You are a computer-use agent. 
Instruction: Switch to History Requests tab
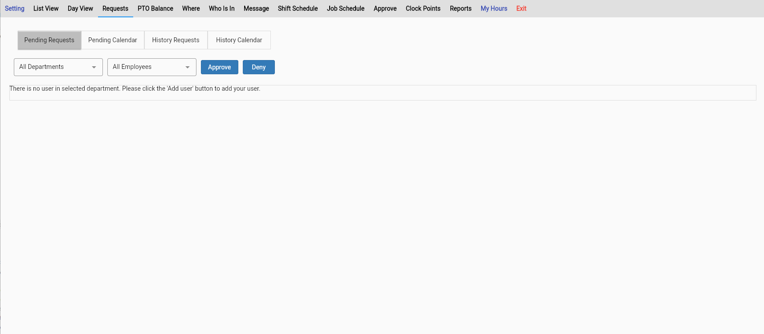coord(176,40)
